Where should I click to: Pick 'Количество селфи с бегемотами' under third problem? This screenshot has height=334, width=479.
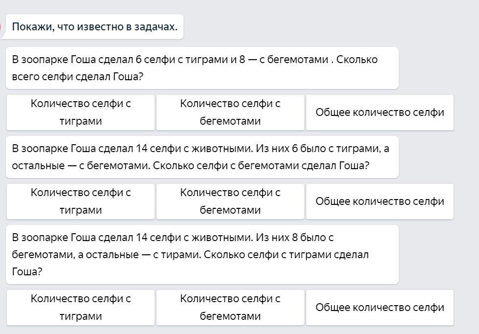click(230, 308)
